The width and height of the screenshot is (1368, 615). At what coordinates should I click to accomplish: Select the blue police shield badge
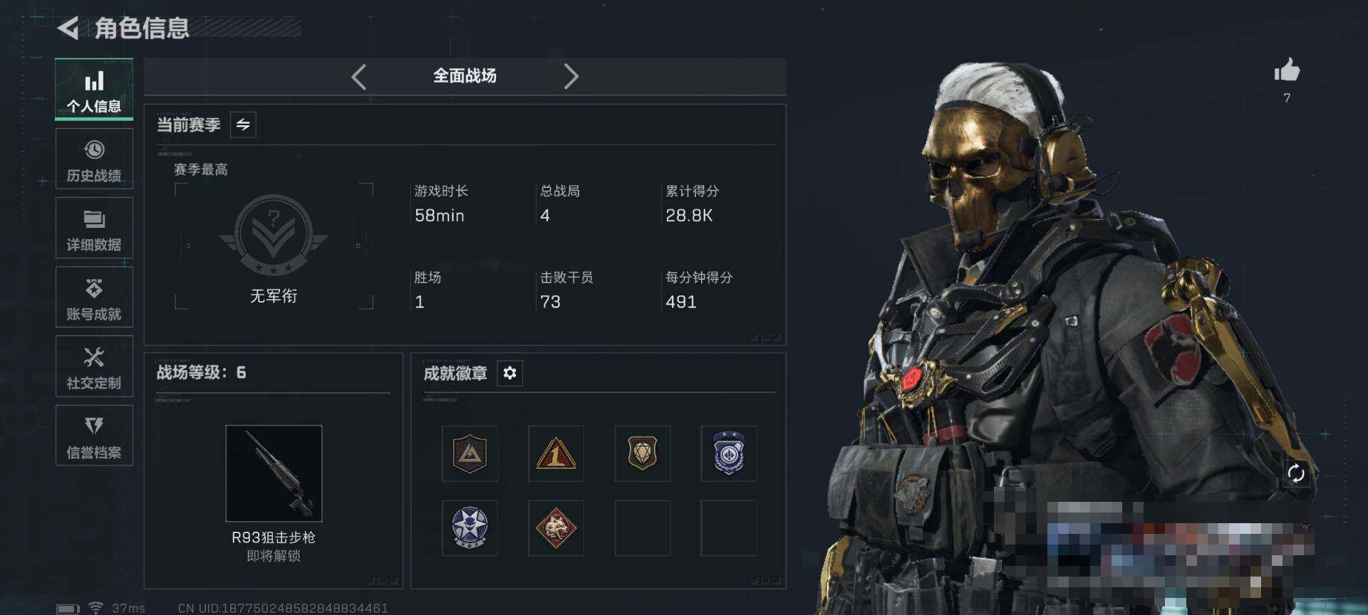728,454
